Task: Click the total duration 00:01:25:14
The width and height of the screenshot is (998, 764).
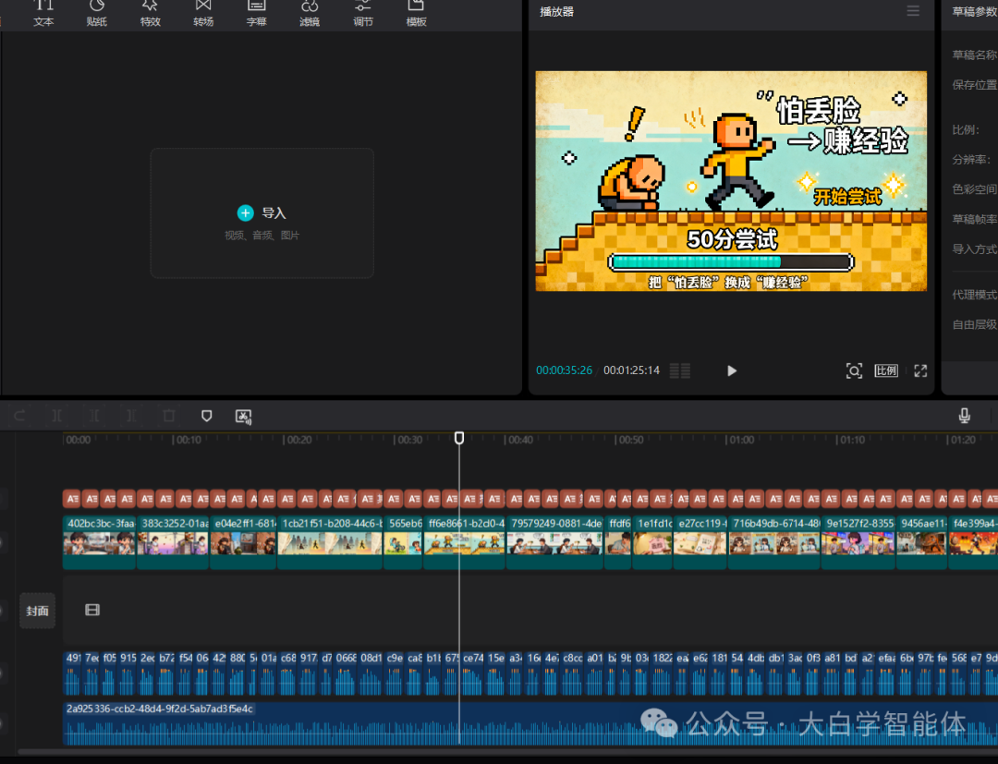Action: [631, 370]
